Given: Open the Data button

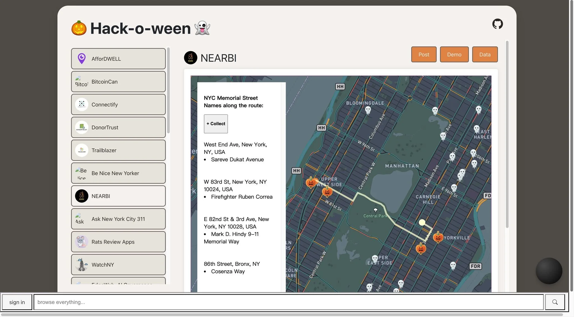Looking at the screenshot, I should coord(485,54).
